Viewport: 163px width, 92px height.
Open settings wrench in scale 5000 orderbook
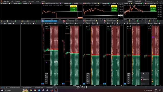pos(145,23)
